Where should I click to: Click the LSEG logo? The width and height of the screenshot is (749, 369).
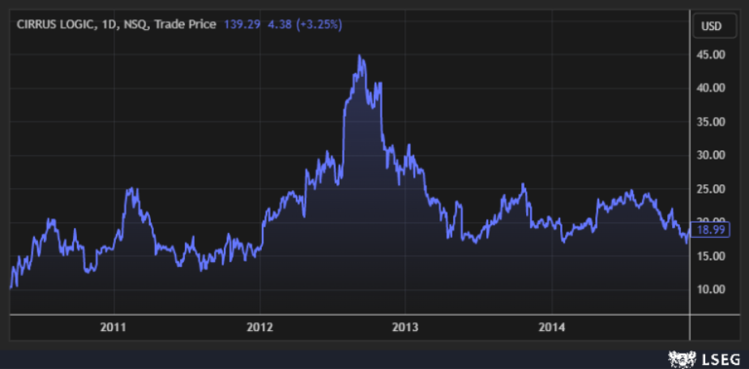(x=704, y=359)
